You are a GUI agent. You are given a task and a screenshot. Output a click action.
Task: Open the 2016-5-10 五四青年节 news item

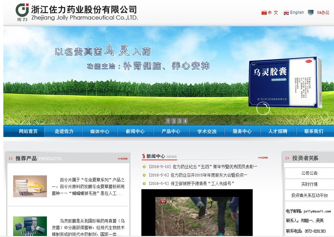[203, 167]
